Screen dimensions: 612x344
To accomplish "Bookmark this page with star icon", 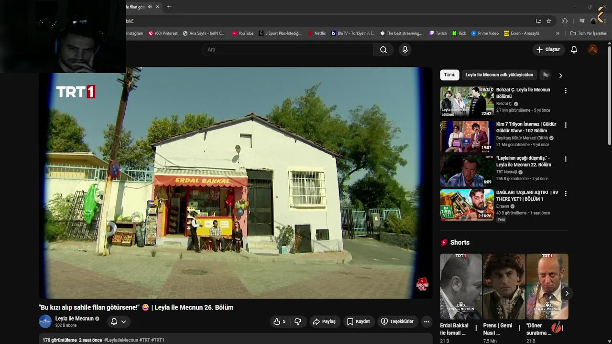I will click(549, 21).
